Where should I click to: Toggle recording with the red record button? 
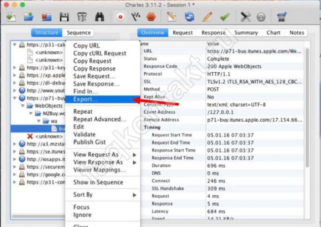click(x=120, y=17)
